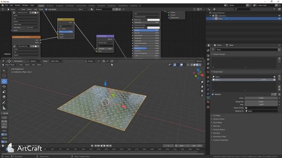Click the viewport pan hand icon
Image resolution: width=282 pixels, height=158 pixels.
[202, 86]
